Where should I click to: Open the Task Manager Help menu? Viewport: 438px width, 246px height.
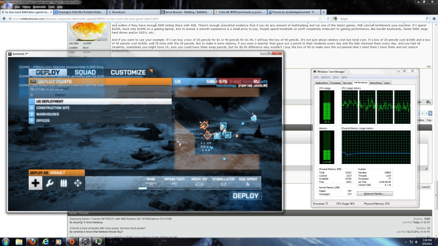(344, 77)
